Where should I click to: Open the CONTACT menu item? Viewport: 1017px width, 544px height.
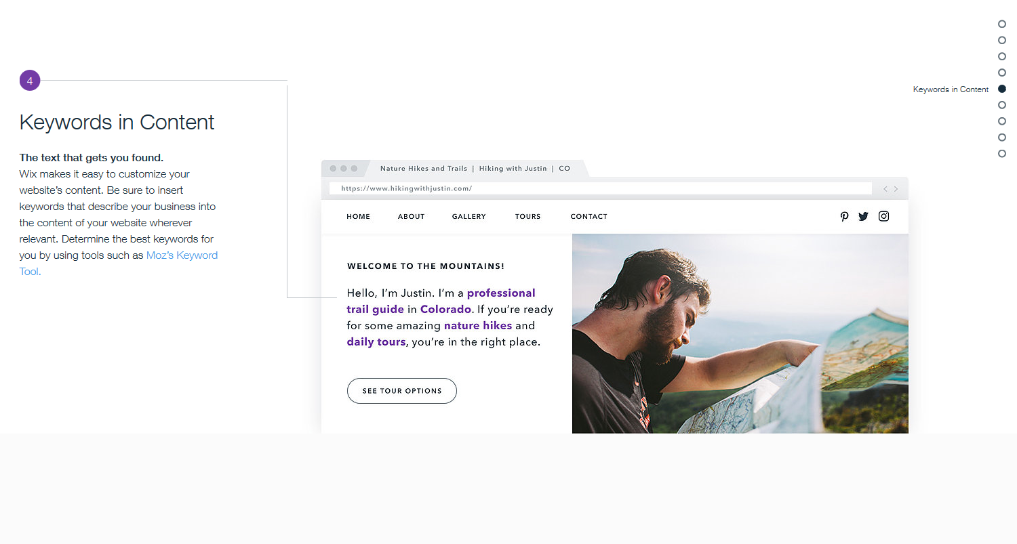589,217
